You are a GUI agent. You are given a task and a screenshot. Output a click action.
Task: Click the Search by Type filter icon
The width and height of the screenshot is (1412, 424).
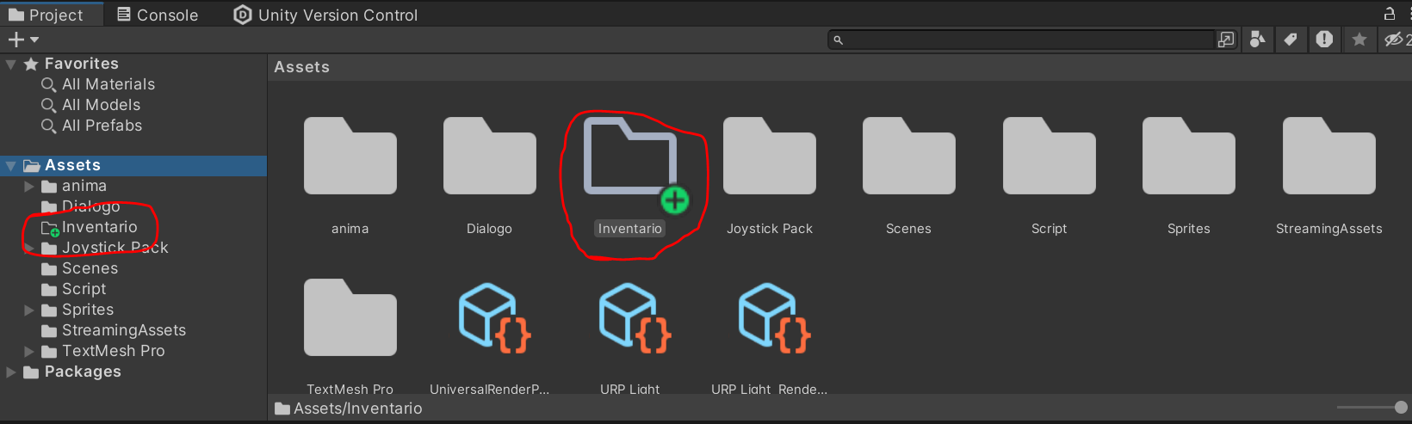1257,40
